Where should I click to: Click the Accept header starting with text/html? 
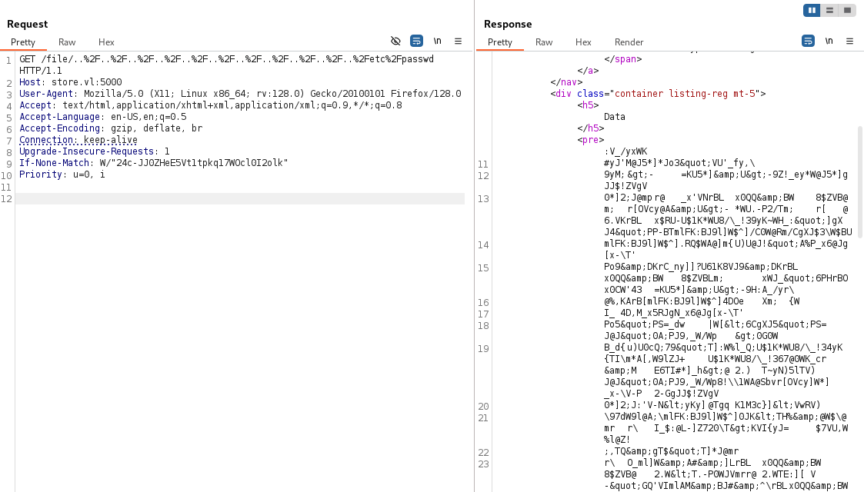click(211, 105)
